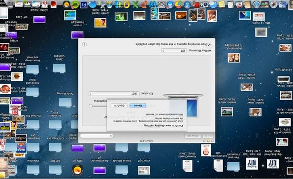Click the yellow minimize button of Color LCD
Viewport: 293px width, 179px height.
[x=208, y=141]
